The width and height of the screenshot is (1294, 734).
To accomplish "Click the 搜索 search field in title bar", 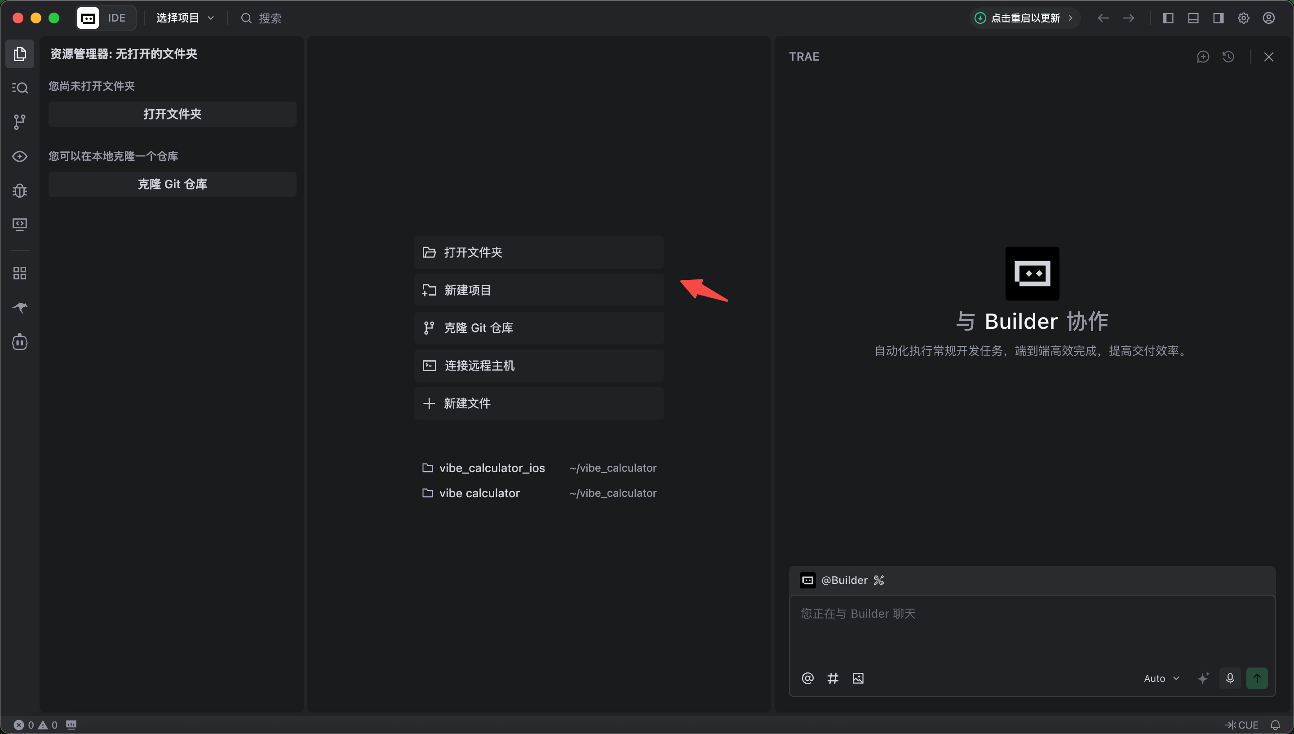I will 261,18.
